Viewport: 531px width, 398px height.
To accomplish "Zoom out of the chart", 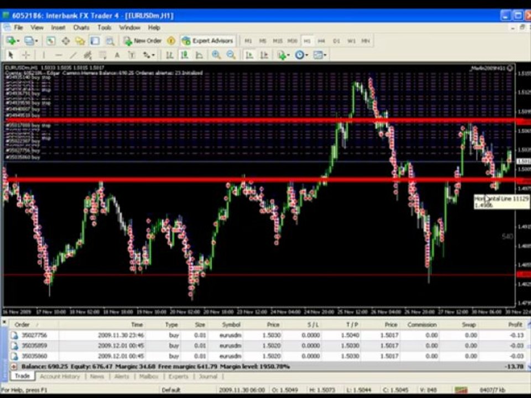I will pos(231,55).
